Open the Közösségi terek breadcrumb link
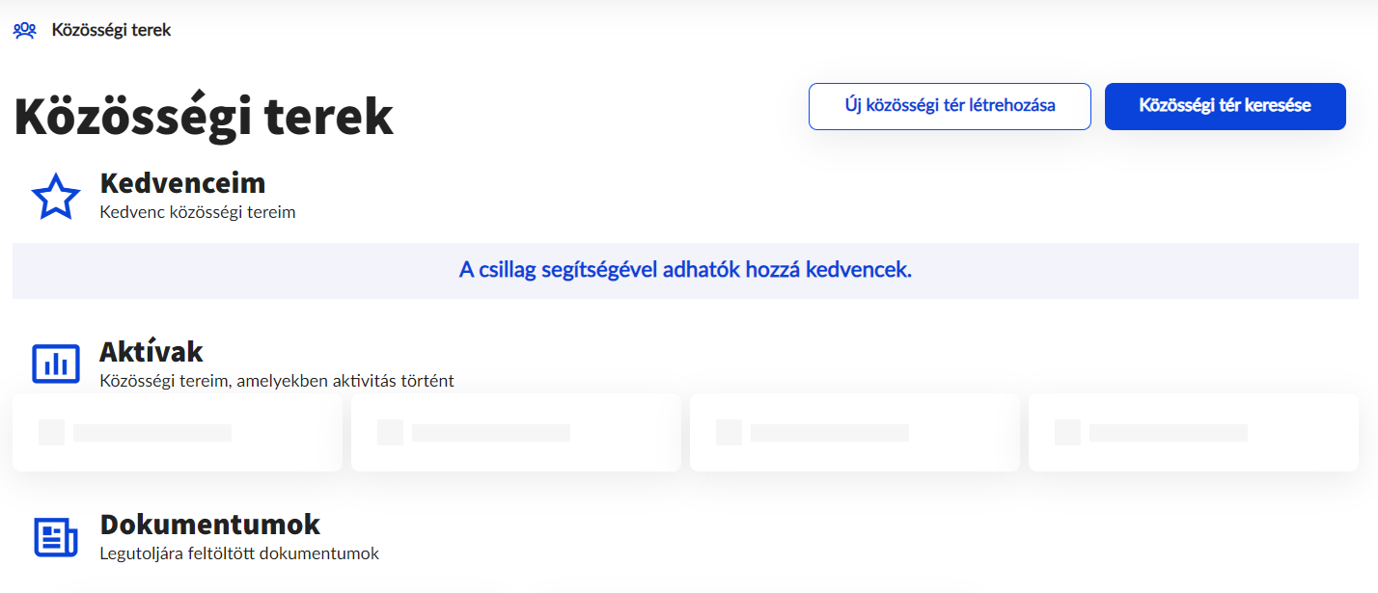Screen dimensions: 1378x593 click(x=111, y=31)
